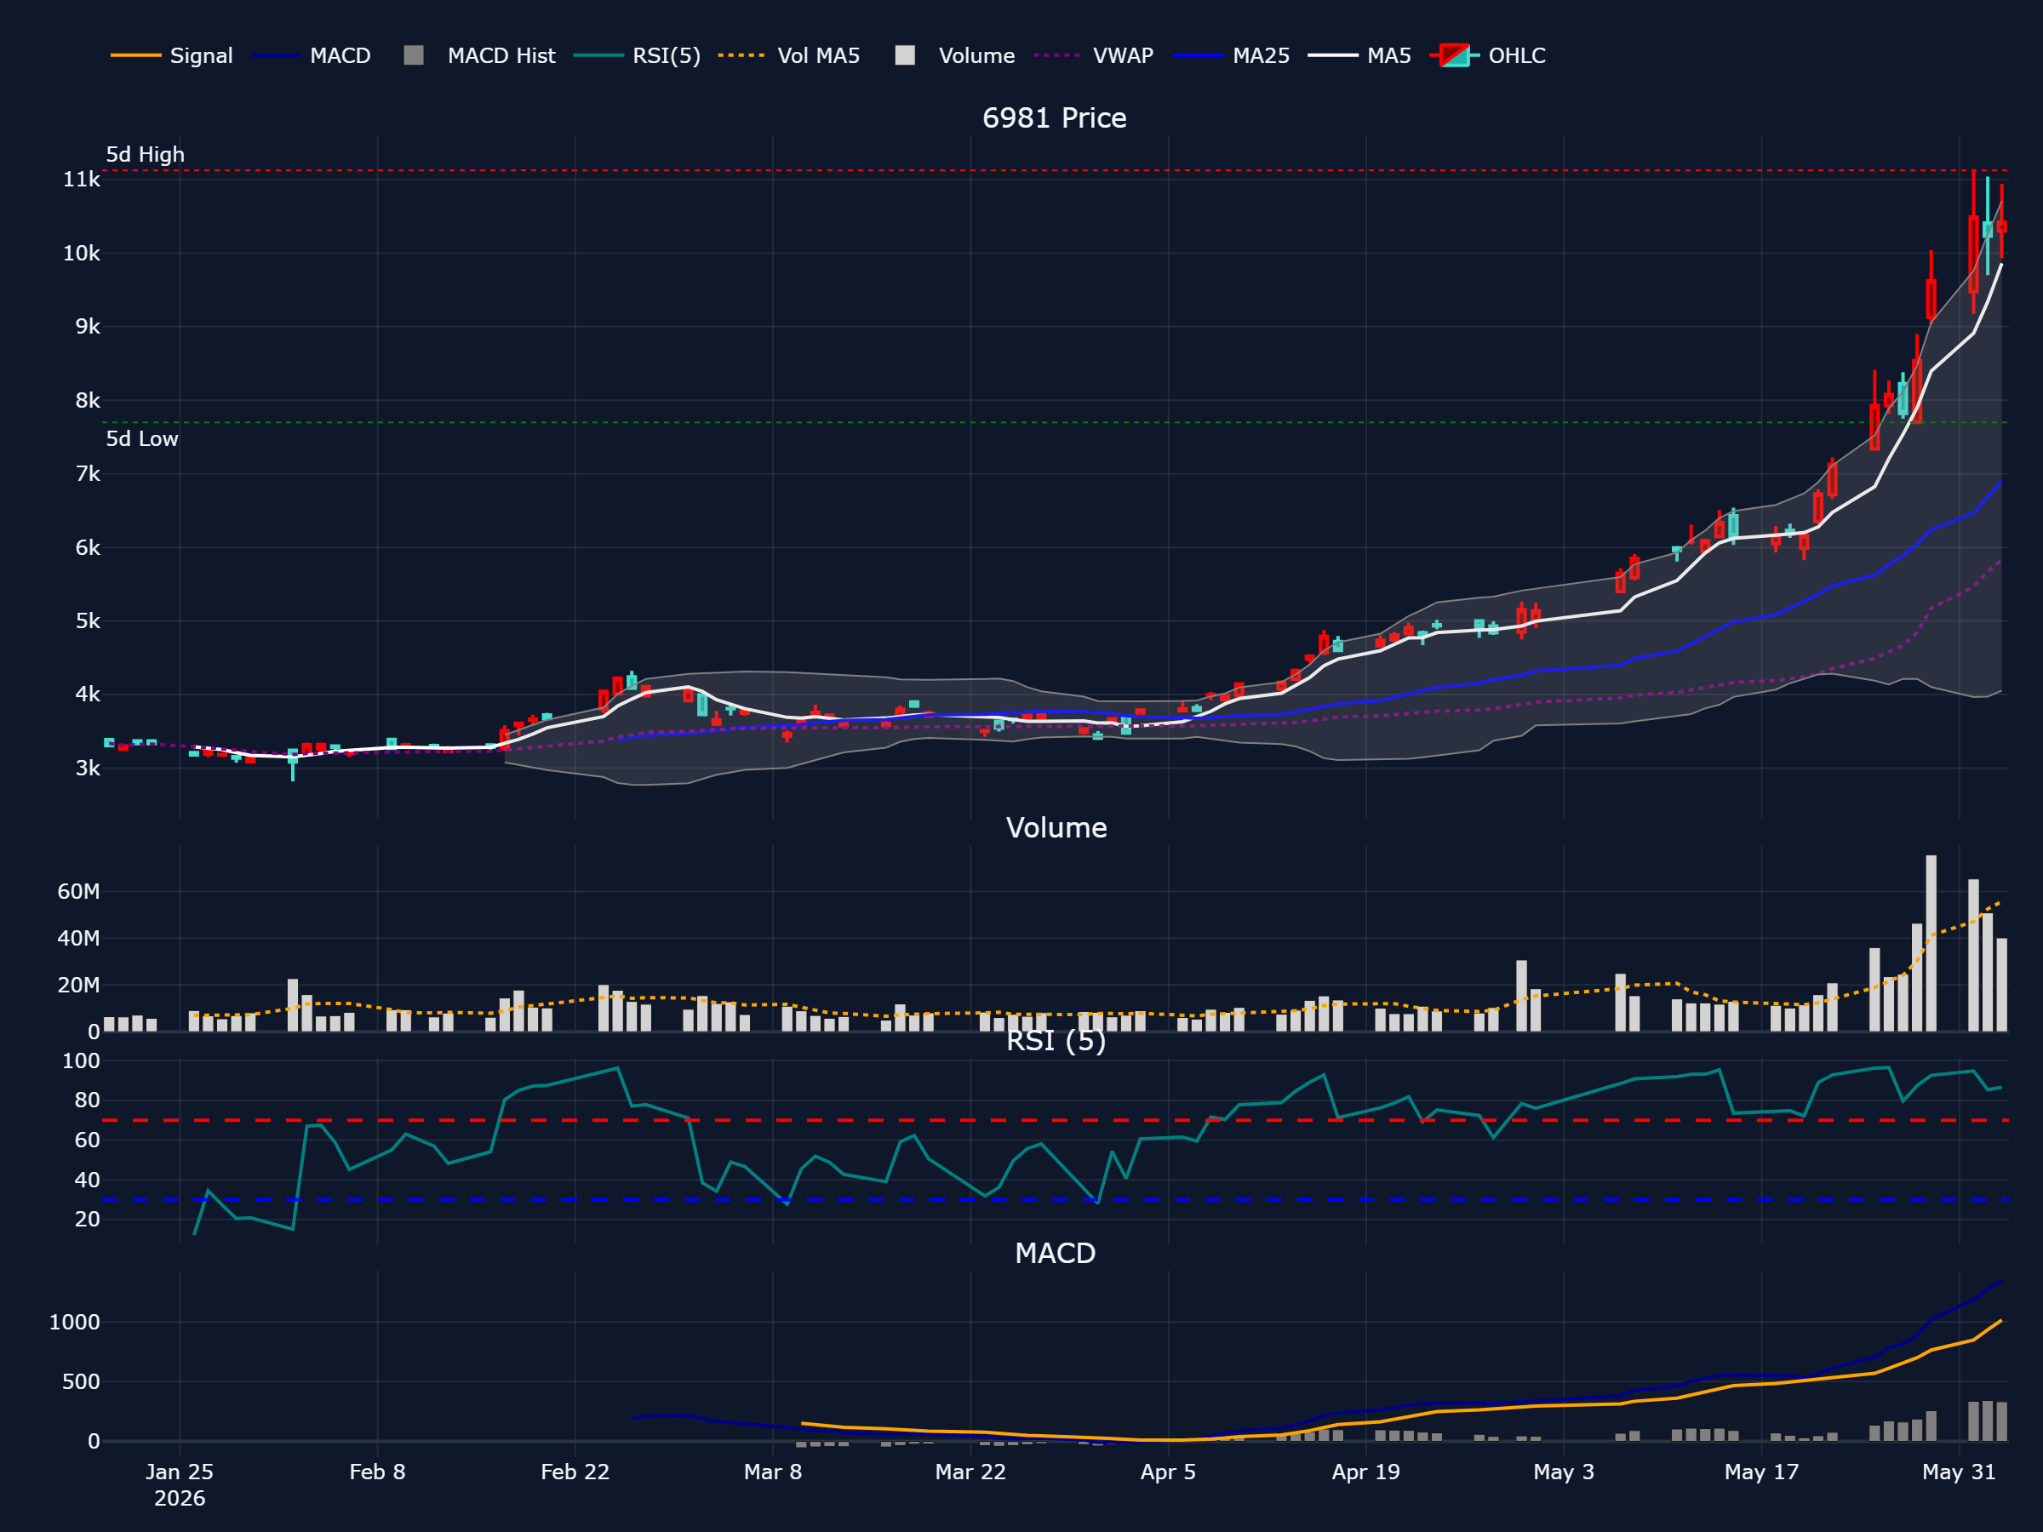Select the "Mar 8" date axis label
2043x1532 pixels.
[773, 1472]
